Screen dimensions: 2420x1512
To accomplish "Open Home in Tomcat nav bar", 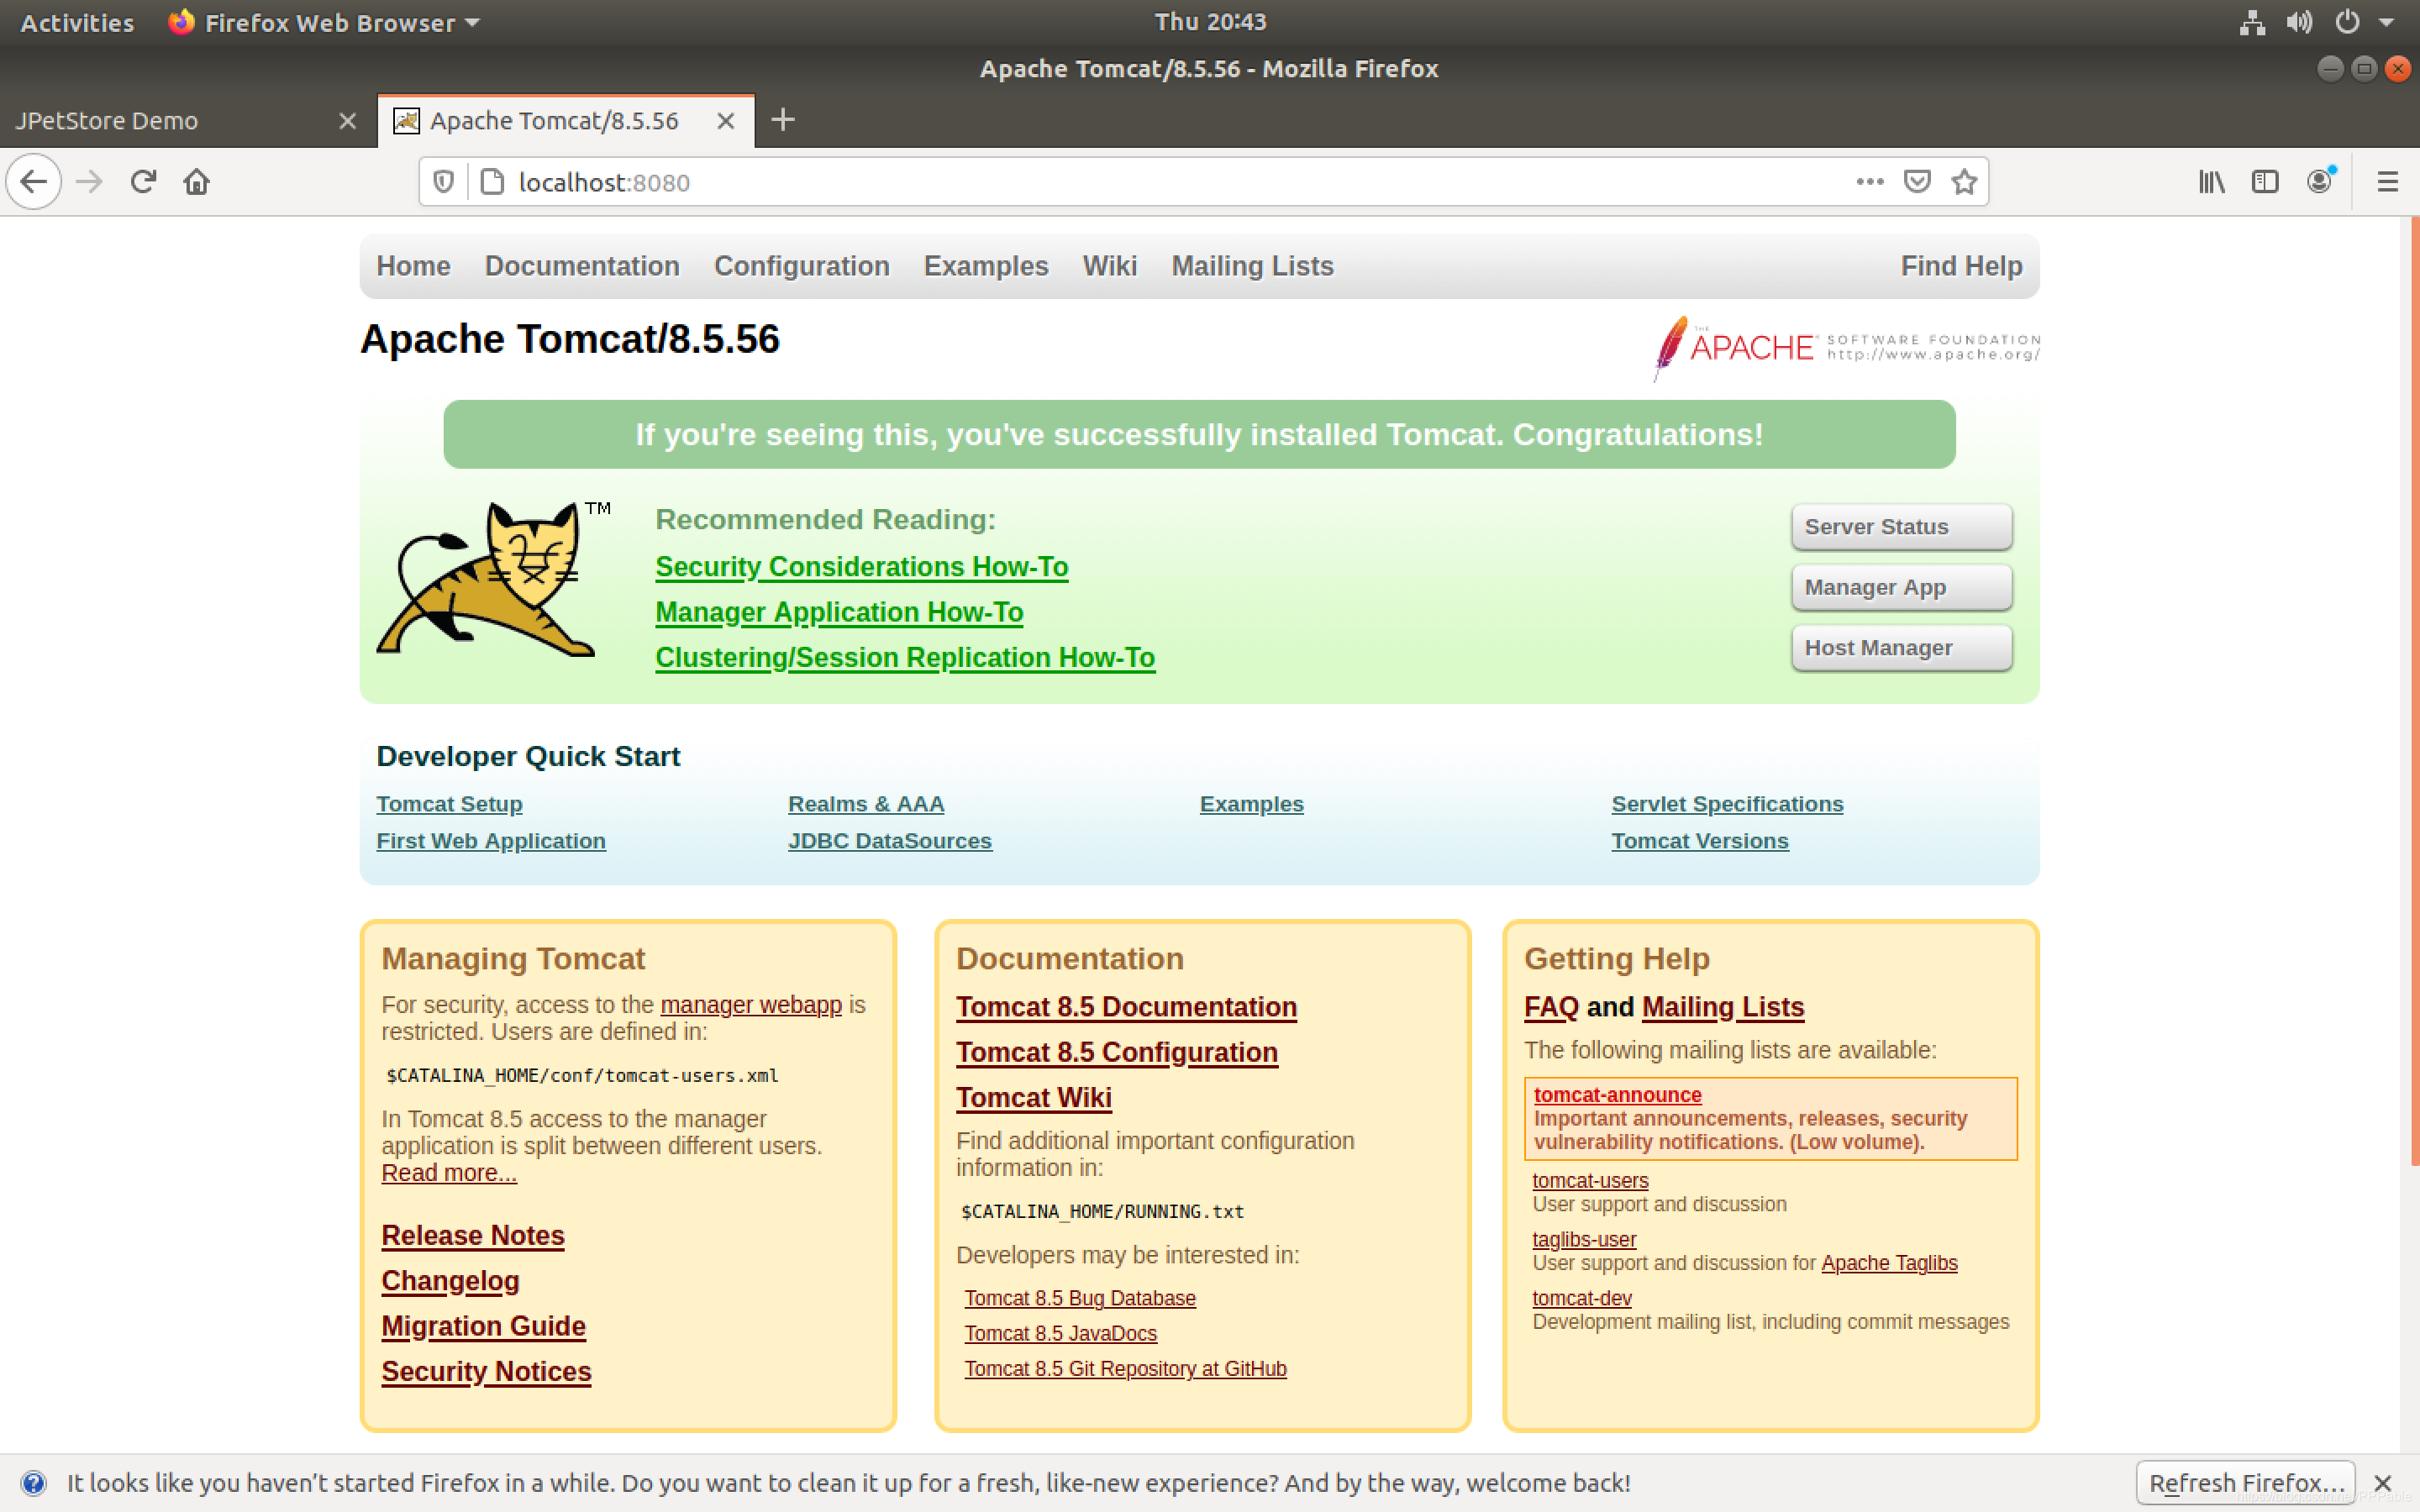I will [x=413, y=266].
